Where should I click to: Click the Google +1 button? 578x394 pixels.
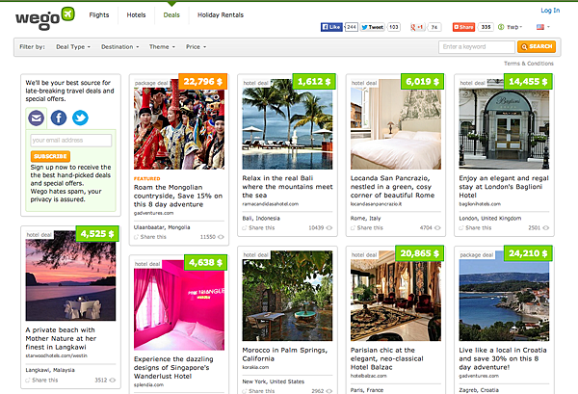(418, 27)
